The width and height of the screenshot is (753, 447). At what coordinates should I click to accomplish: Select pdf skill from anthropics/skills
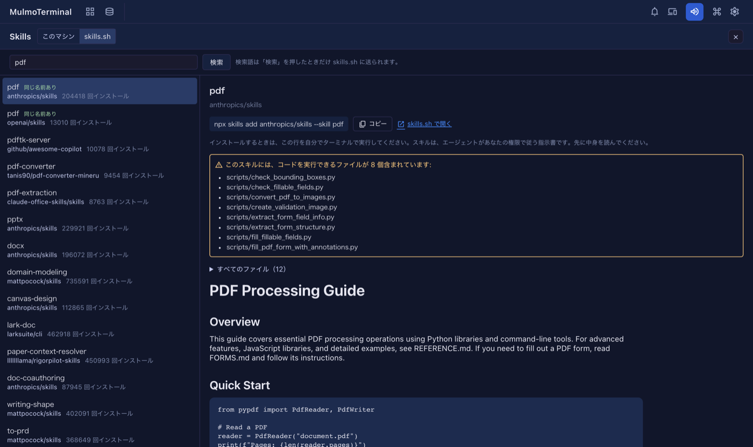pyautogui.click(x=100, y=91)
